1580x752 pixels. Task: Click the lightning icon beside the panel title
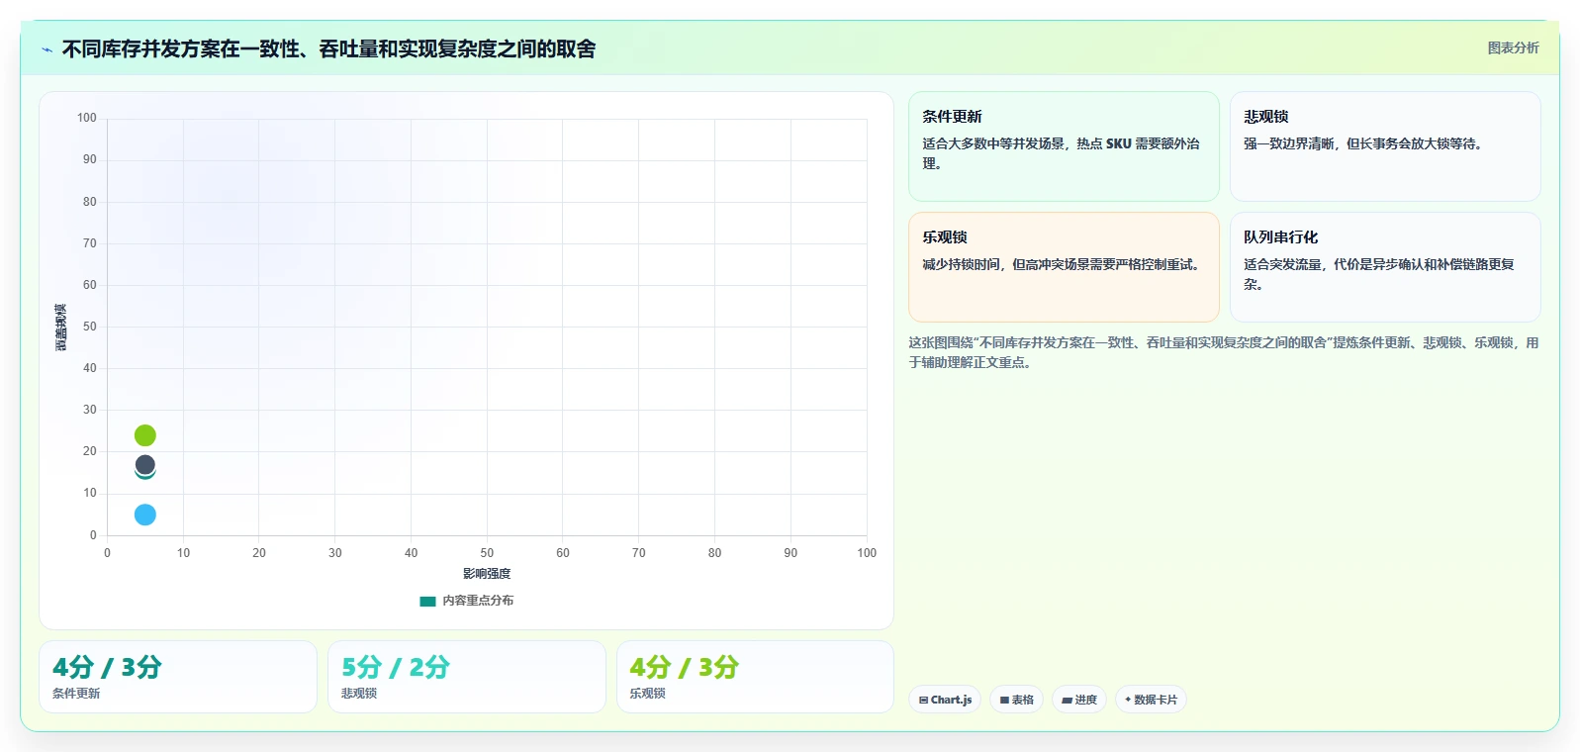[46, 49]
